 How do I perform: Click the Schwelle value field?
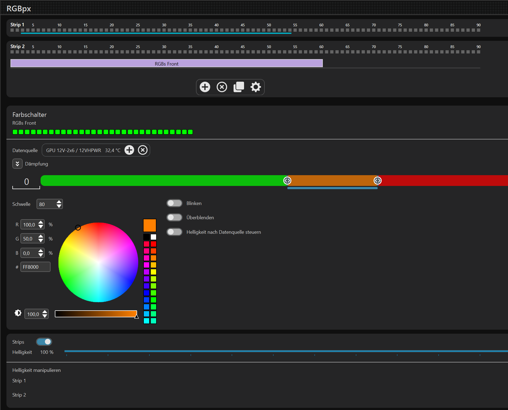(x=46, y=204)
